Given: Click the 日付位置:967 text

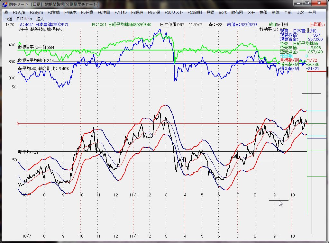Looking at the screenshot, I should [172, 24].
